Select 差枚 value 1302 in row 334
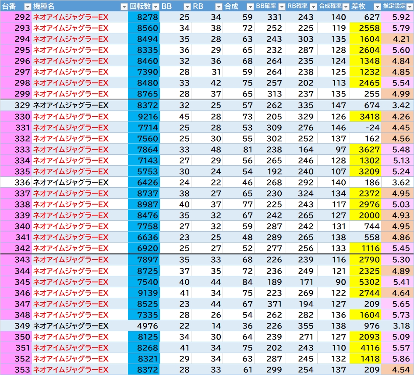The height and width of the screenshot is (375, 414). point(365,161)
